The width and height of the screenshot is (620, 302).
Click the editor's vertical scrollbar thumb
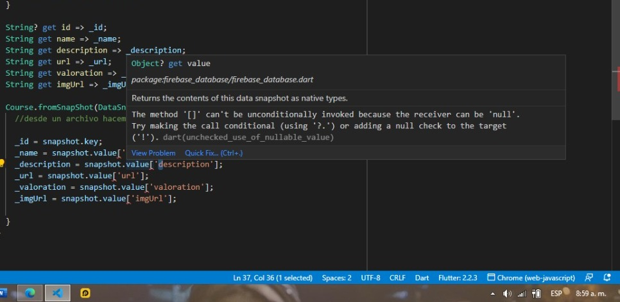616,59
